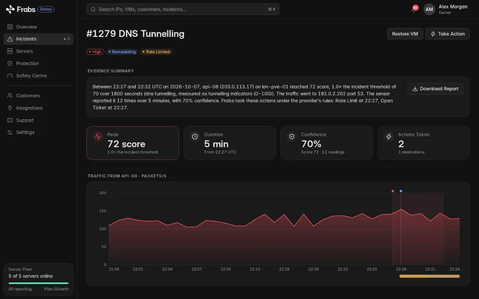Screen dimensions: 479x299
Task: Click the Alex Morgan user name
Action: (x=453, y=6)
